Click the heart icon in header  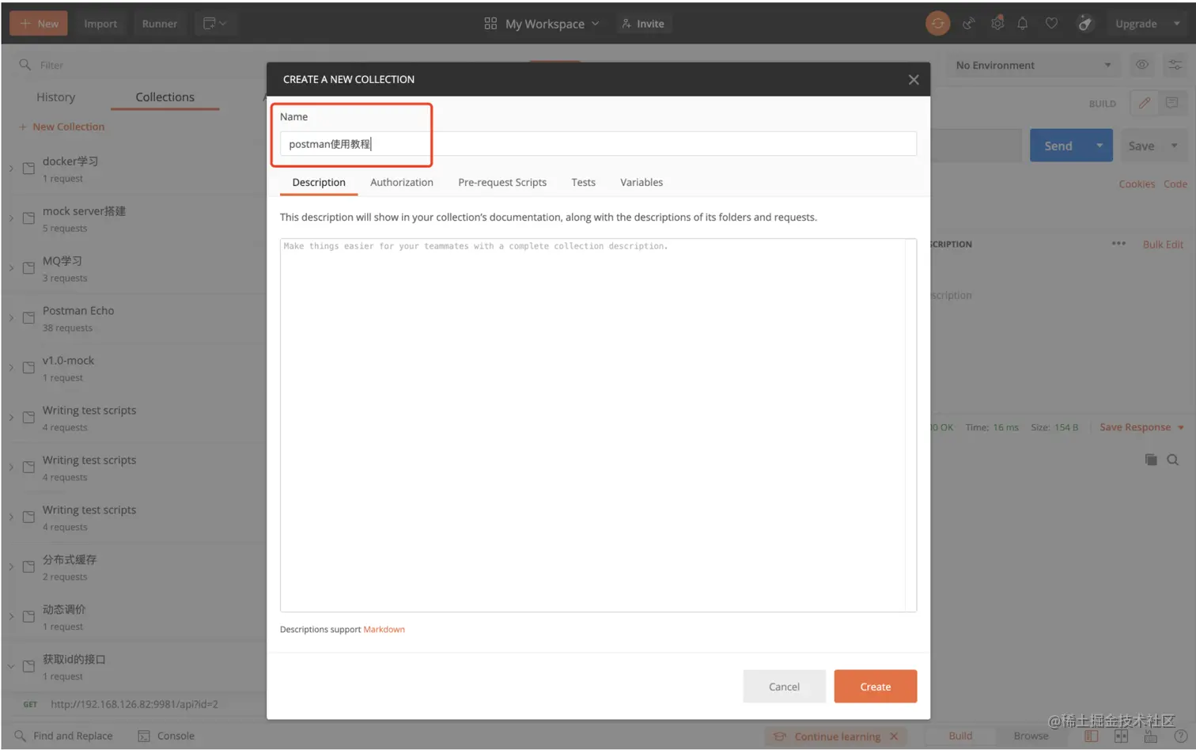point(1051,24)
